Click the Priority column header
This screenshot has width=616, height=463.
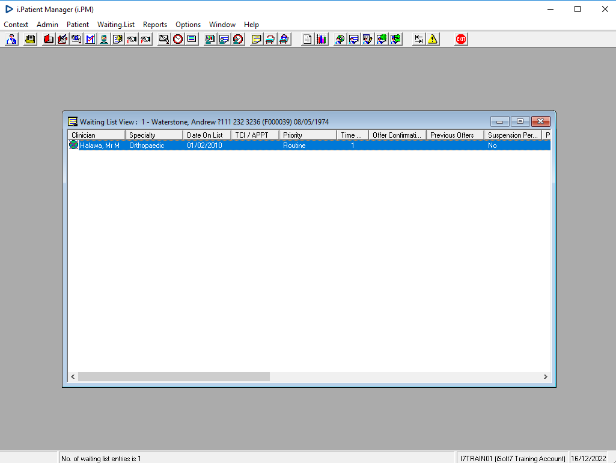308,135
